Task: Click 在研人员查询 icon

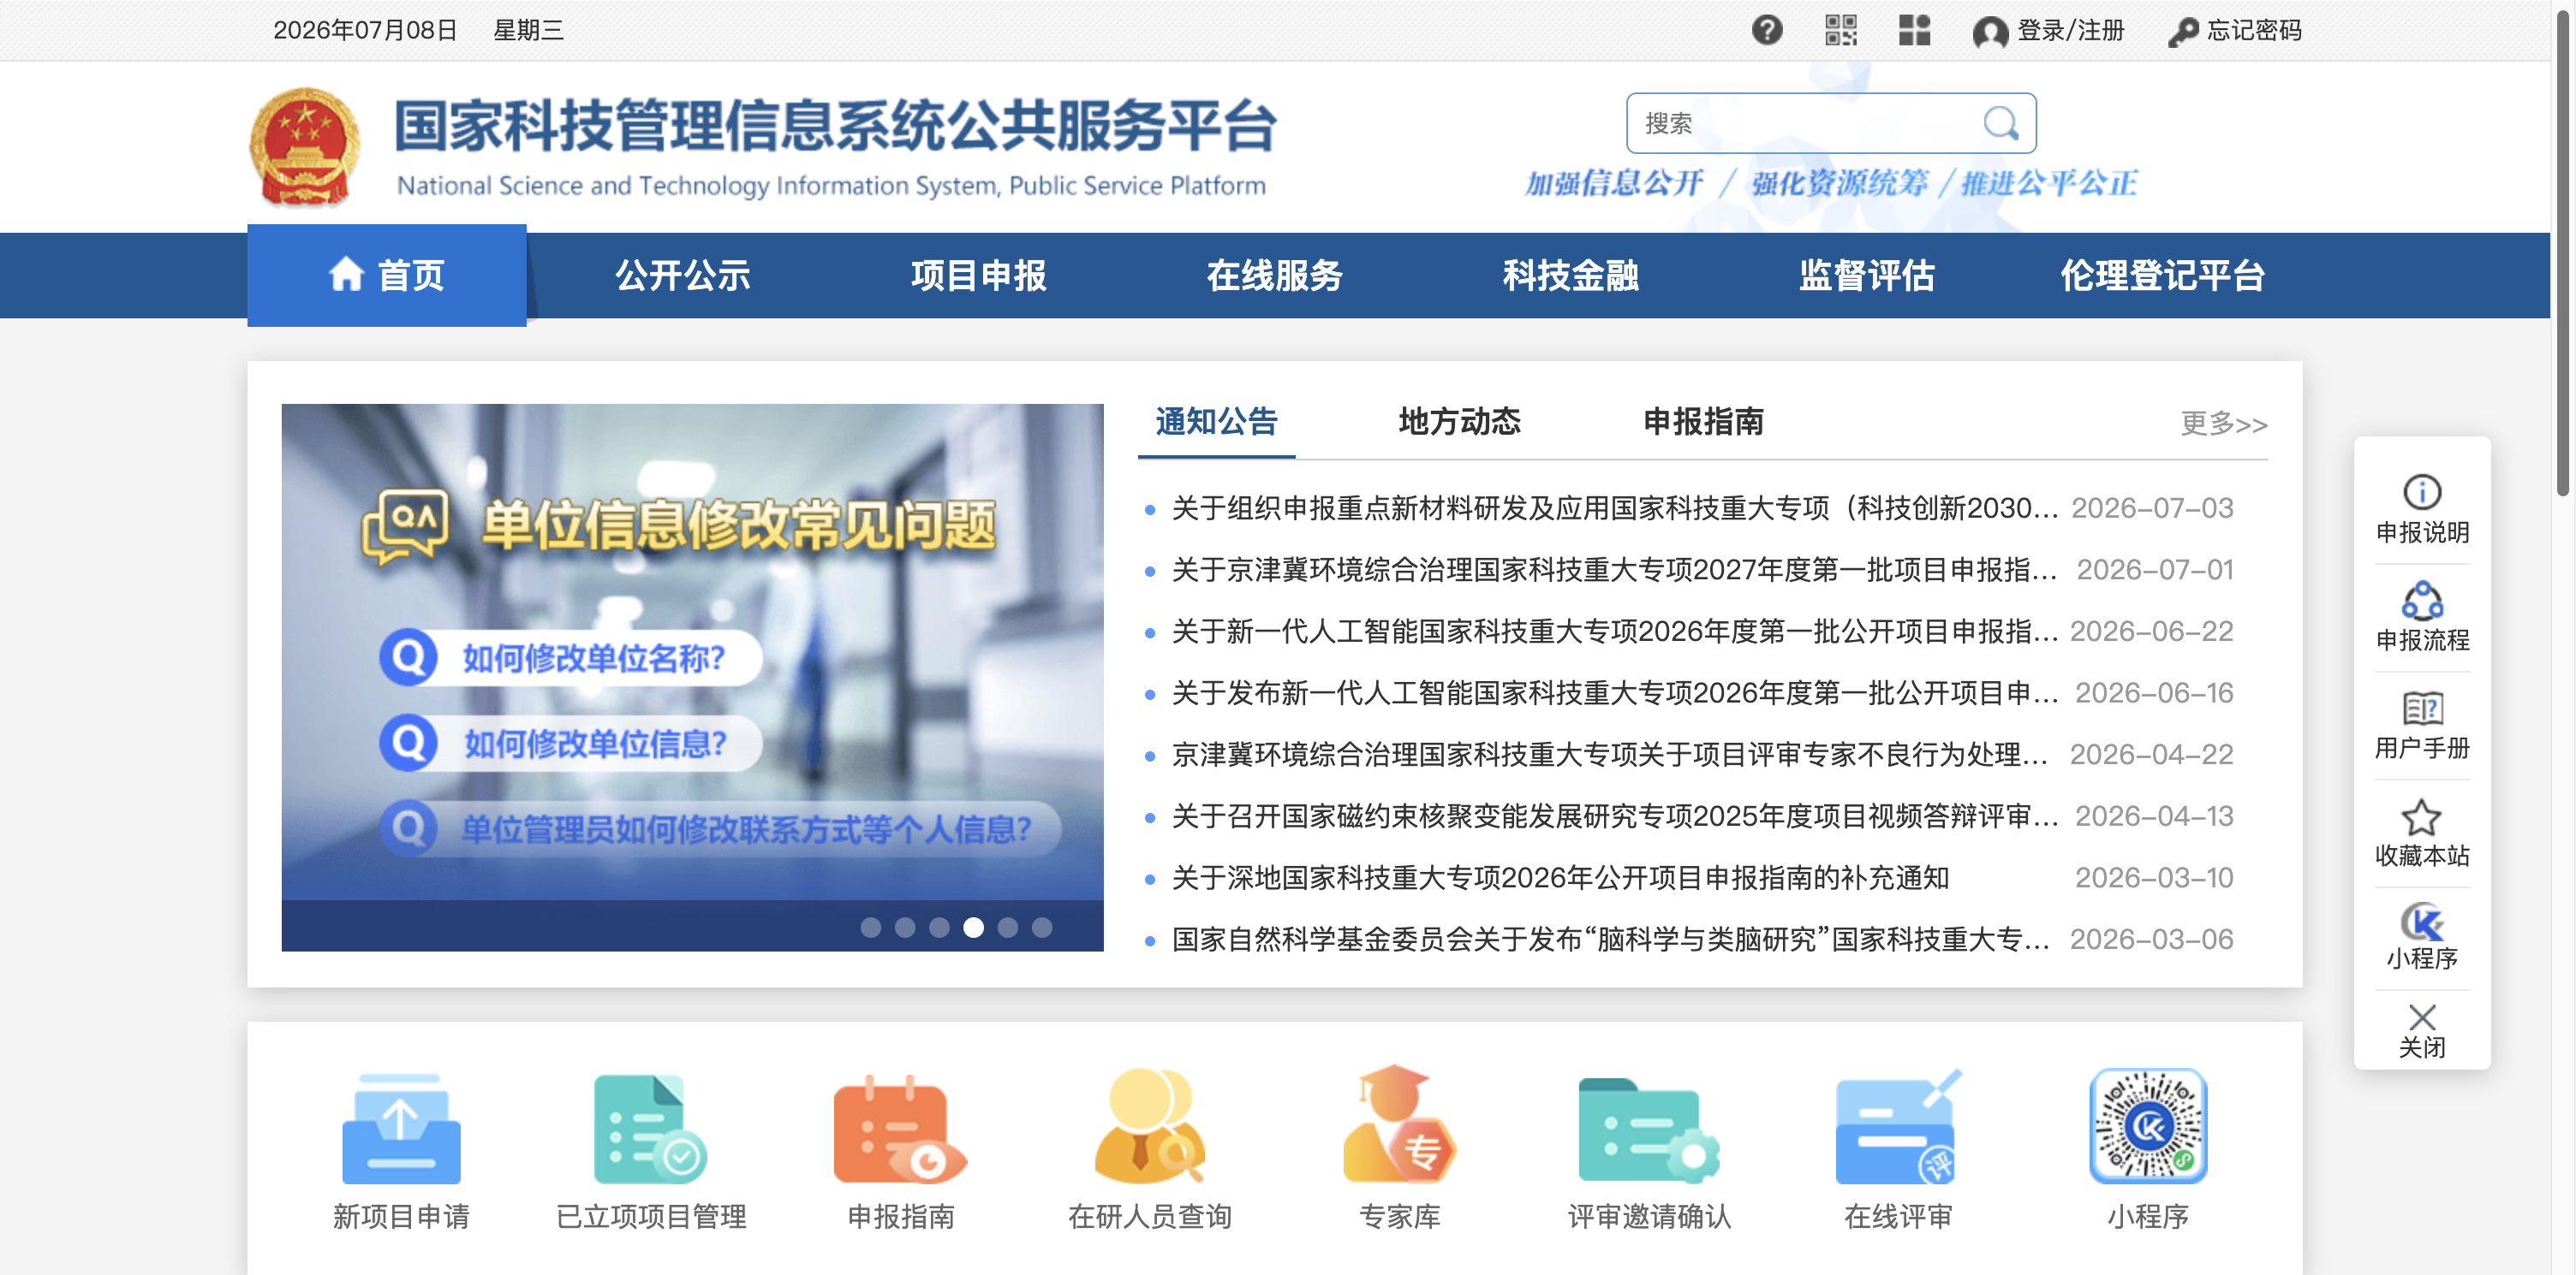Action: pos(1150,1127)
